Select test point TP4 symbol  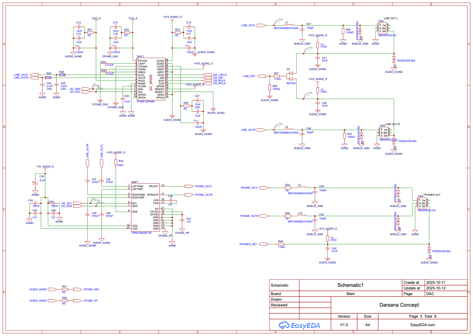pyautogui.click(x=276, y=21)
